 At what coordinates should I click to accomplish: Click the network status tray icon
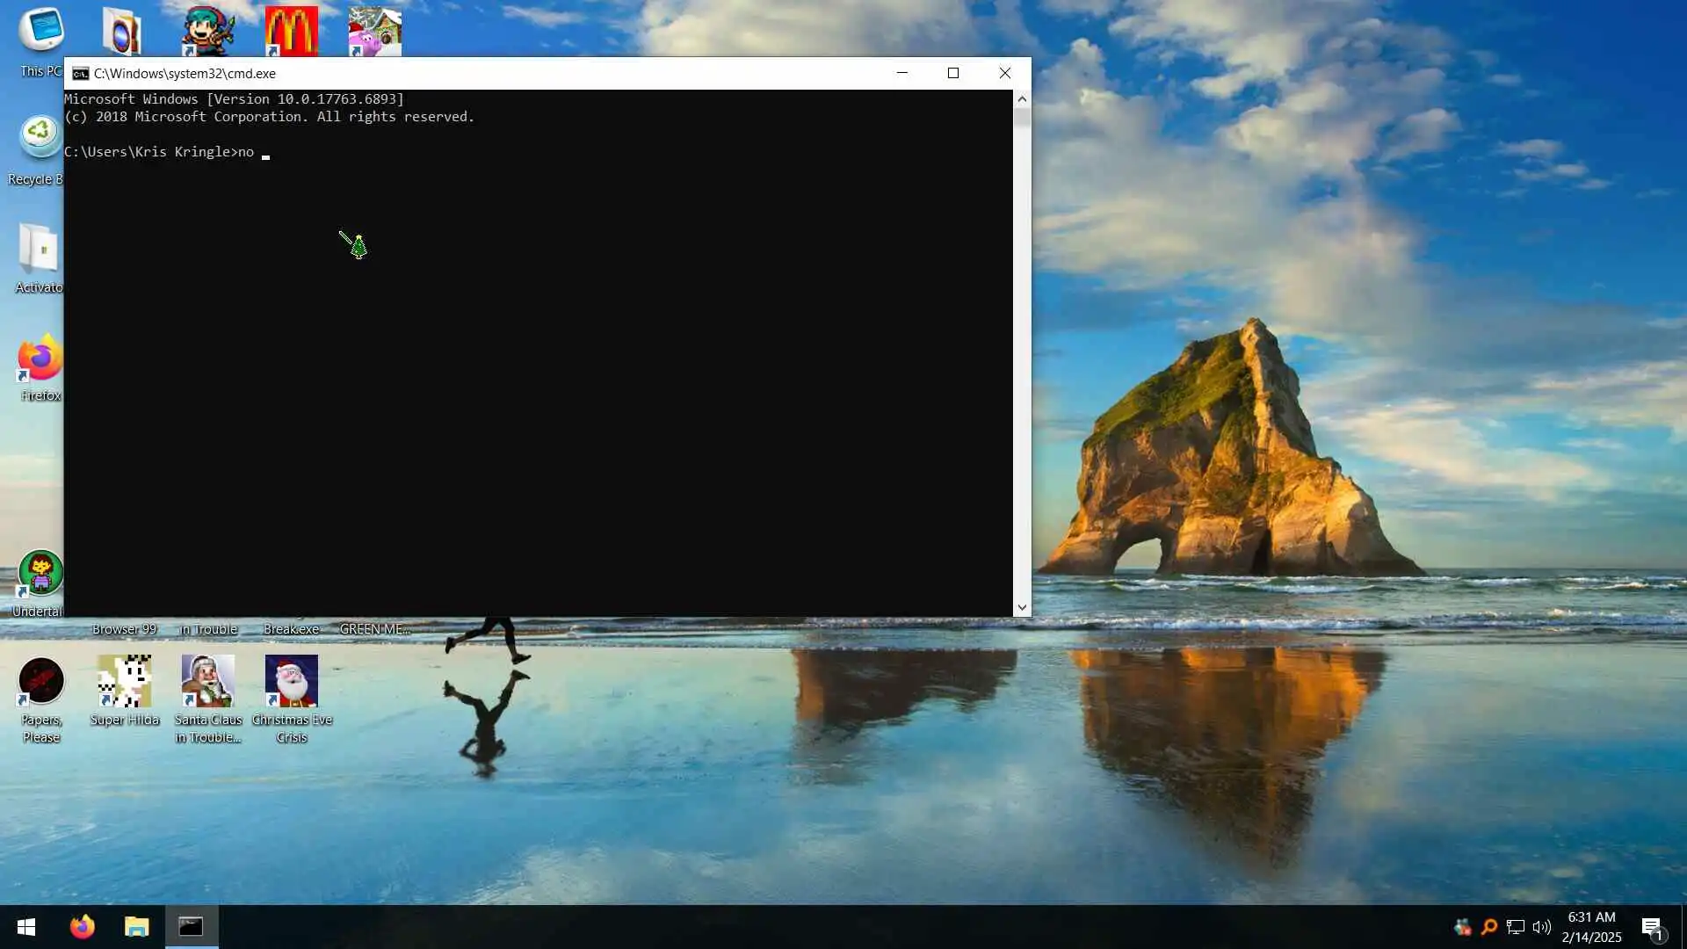(1516, 927)
